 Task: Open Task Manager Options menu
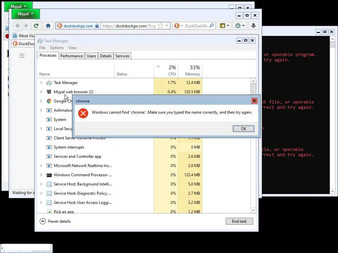(x=57, y=48)
